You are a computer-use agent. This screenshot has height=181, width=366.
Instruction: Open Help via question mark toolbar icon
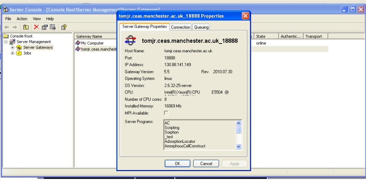coord(64,27)
